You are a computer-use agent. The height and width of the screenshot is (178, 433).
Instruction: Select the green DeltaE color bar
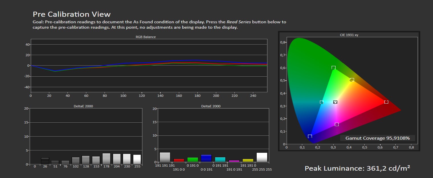(x=193, y=160)
